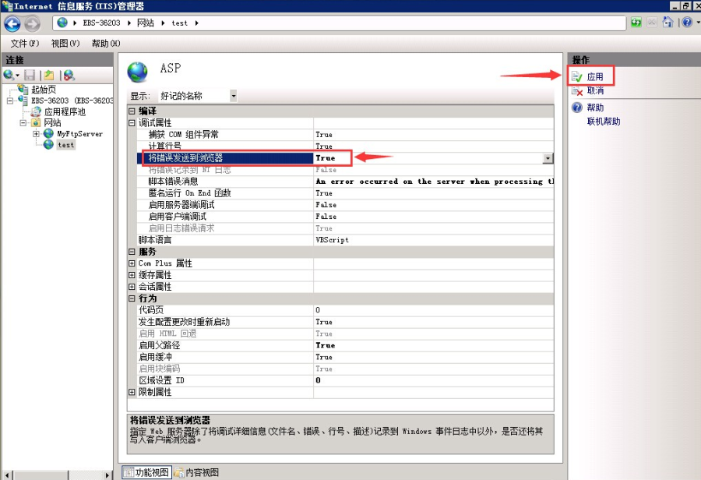Image resolution: width=701 pixels, height=480 pixels.
Task: Select the 应用程序池 tree item
Action: coord(64,111)
